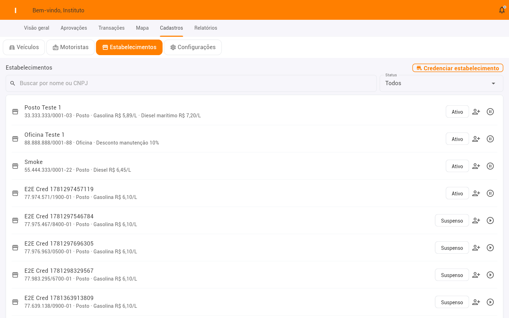509x318 pixels.
Task: Go to Visão geral tab
Action: pos(37,28)
